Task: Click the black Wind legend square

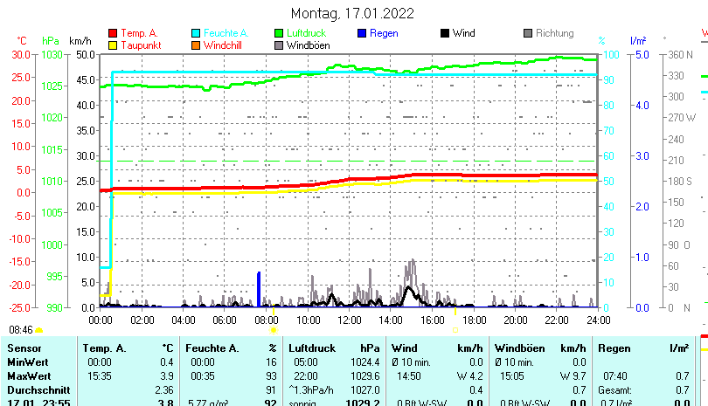Action: tap(445, 33)
